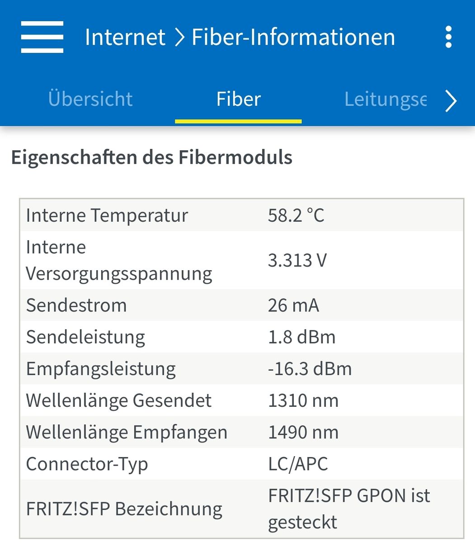Click 'FRITZ!SFP GPON ist gesteckt' text
Screen dimensions: 475x543
point(349,509)
